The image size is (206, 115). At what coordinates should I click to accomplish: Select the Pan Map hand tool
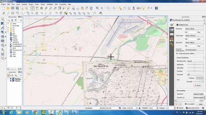37,8
